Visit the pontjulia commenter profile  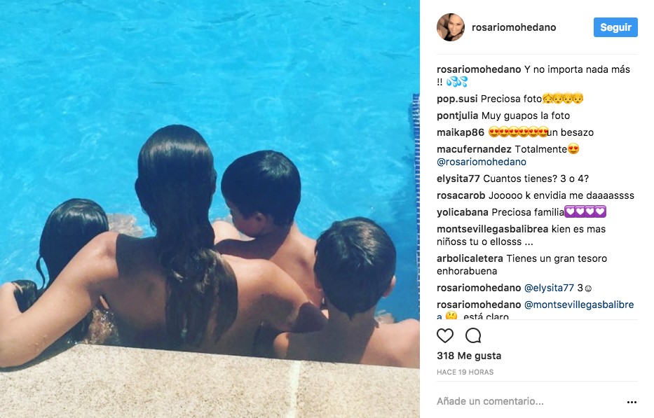pyautogui.click(x=457, y=116)
